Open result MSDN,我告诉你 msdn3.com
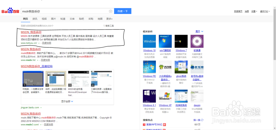276x130 pixels. click(31, 114)
